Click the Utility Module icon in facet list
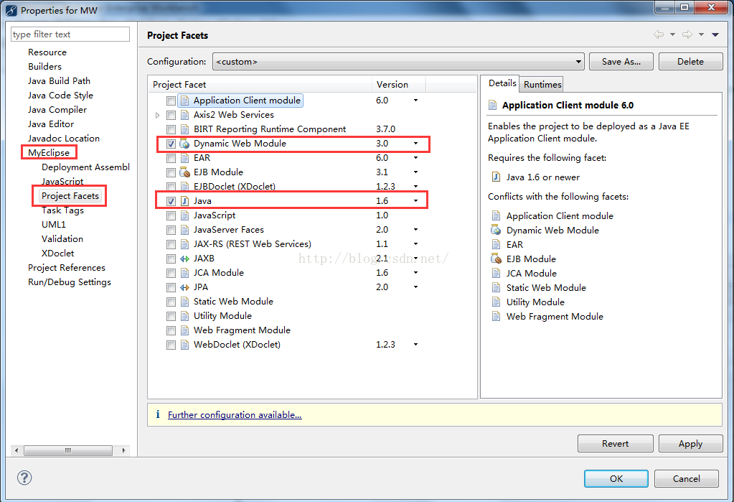734x502 pixels. pos(184,316)
